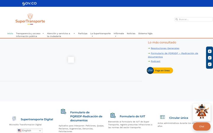The height and width of the screenshot is (133, 213).
Task: Click the slider loading placeholder square
Action: pyautogui.click(x=71, y=60)
